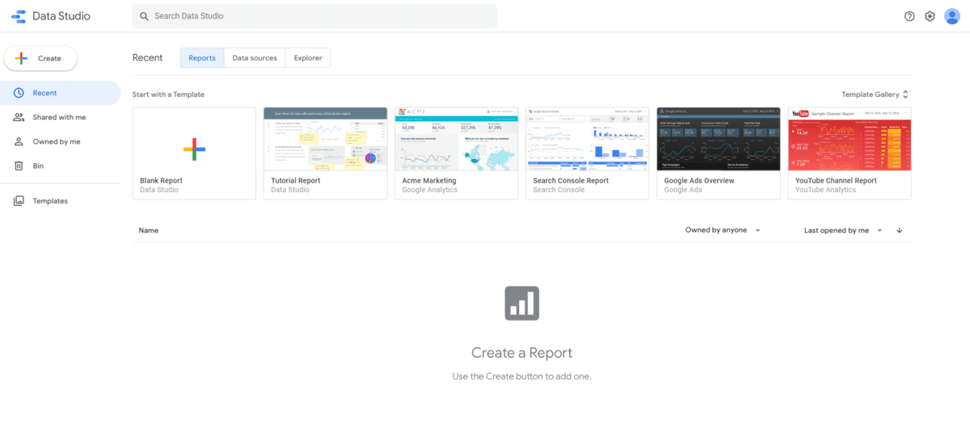
Task: Click the bar chart icon above Create a Report
Action: click(522, 303)
